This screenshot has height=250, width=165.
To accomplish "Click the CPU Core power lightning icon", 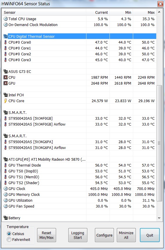I will coord(6,101).
